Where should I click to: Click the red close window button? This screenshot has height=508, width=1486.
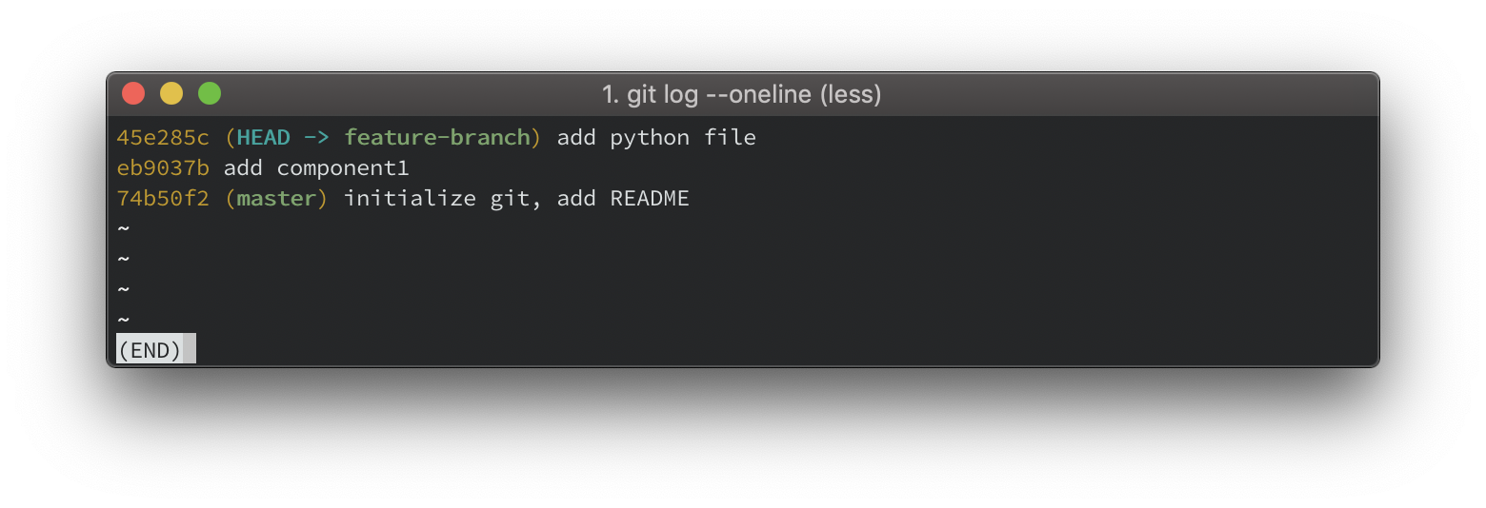[x=133, y=93]
